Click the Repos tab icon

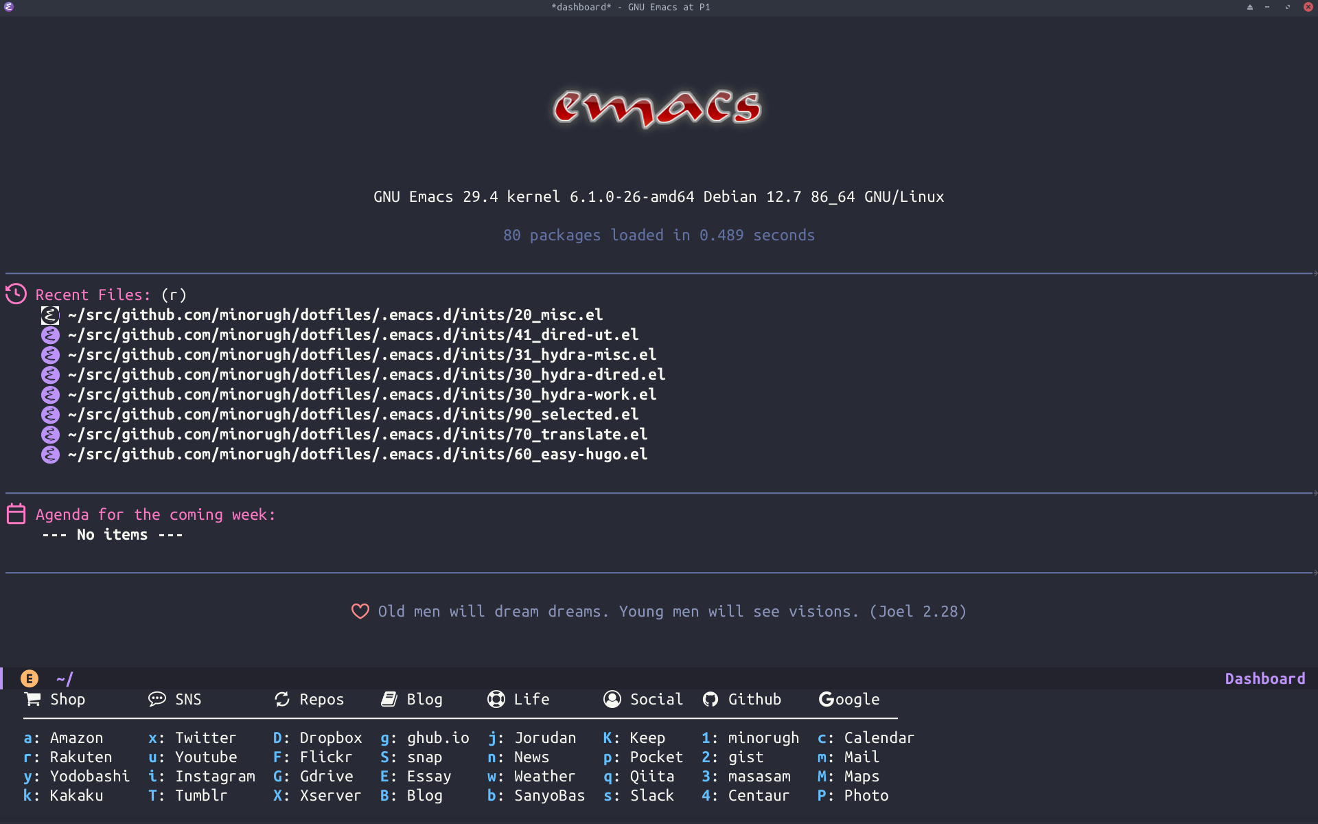pos(281,699)
